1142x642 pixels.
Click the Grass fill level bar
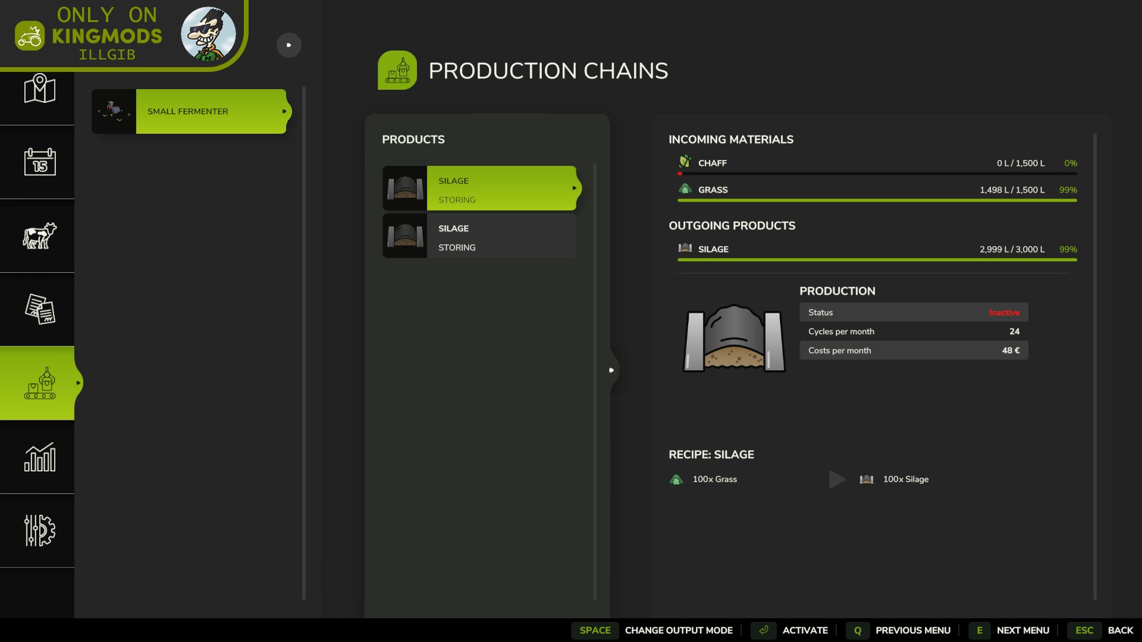[x=877, y=200]
